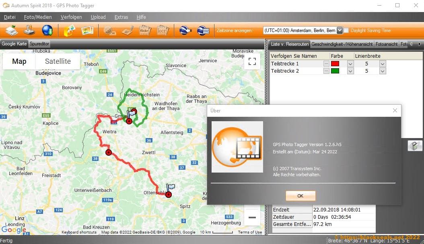Screen dimensions: 424x244
Task: Click the KMZ export icon
Action: (203, 31)
